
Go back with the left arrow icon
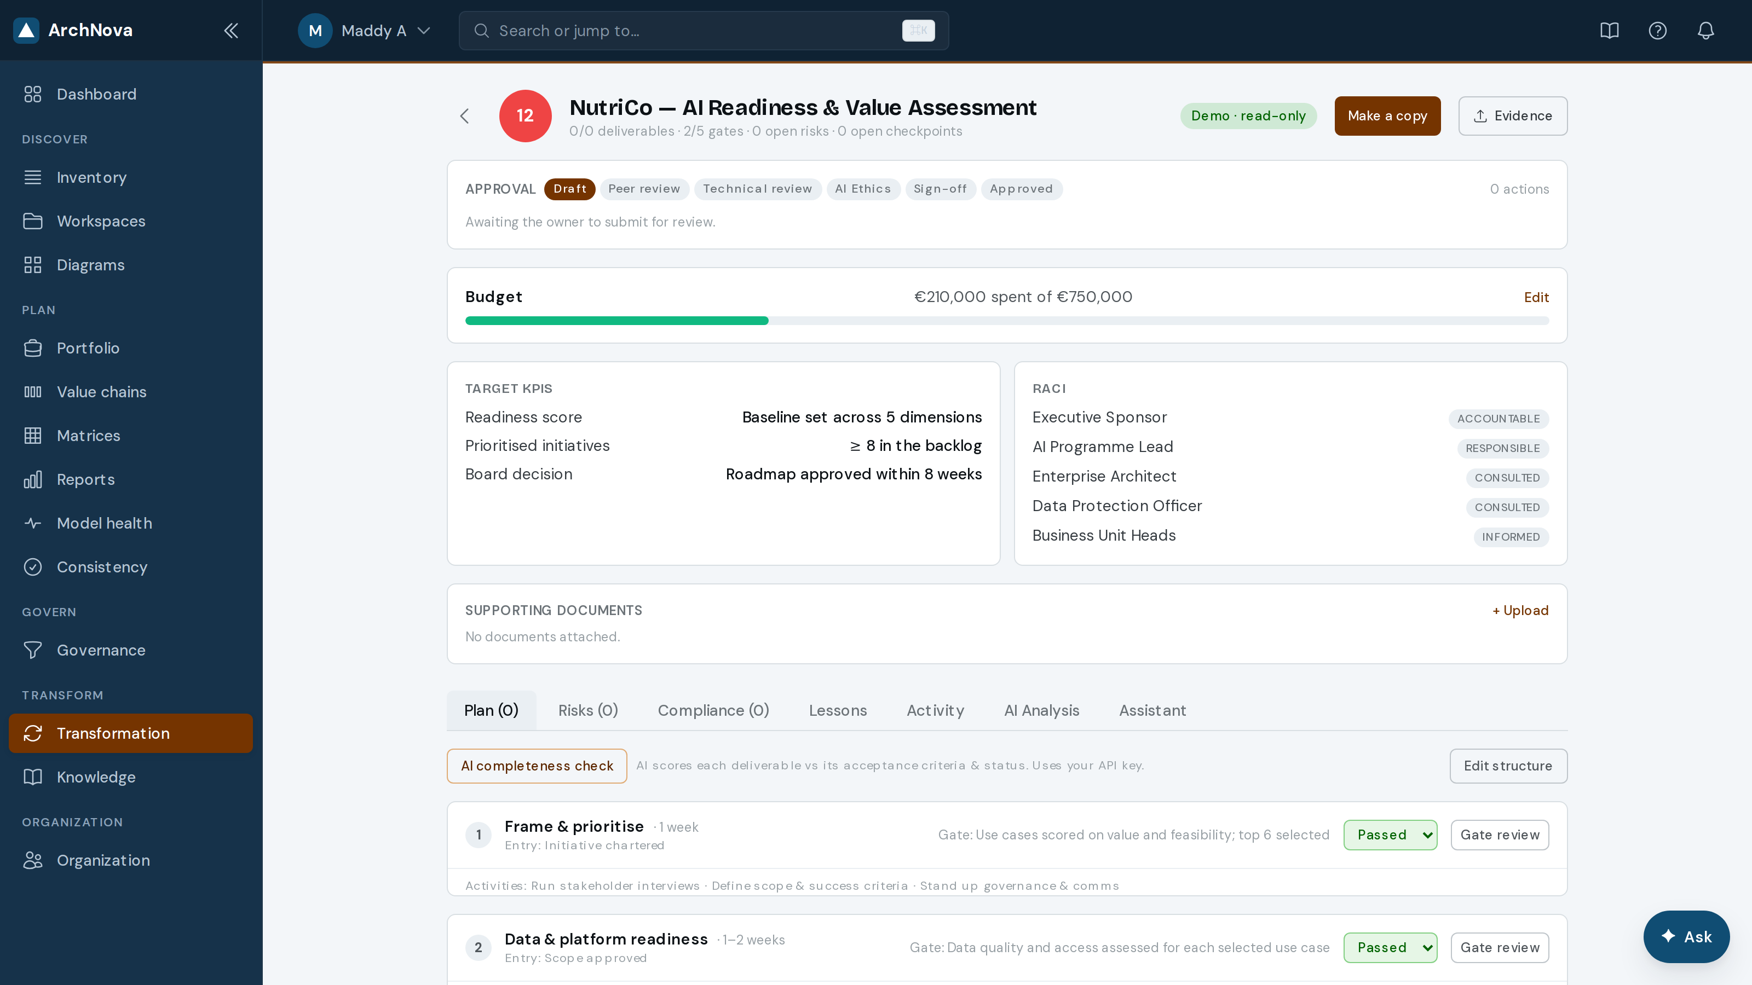tap(464, 116)
